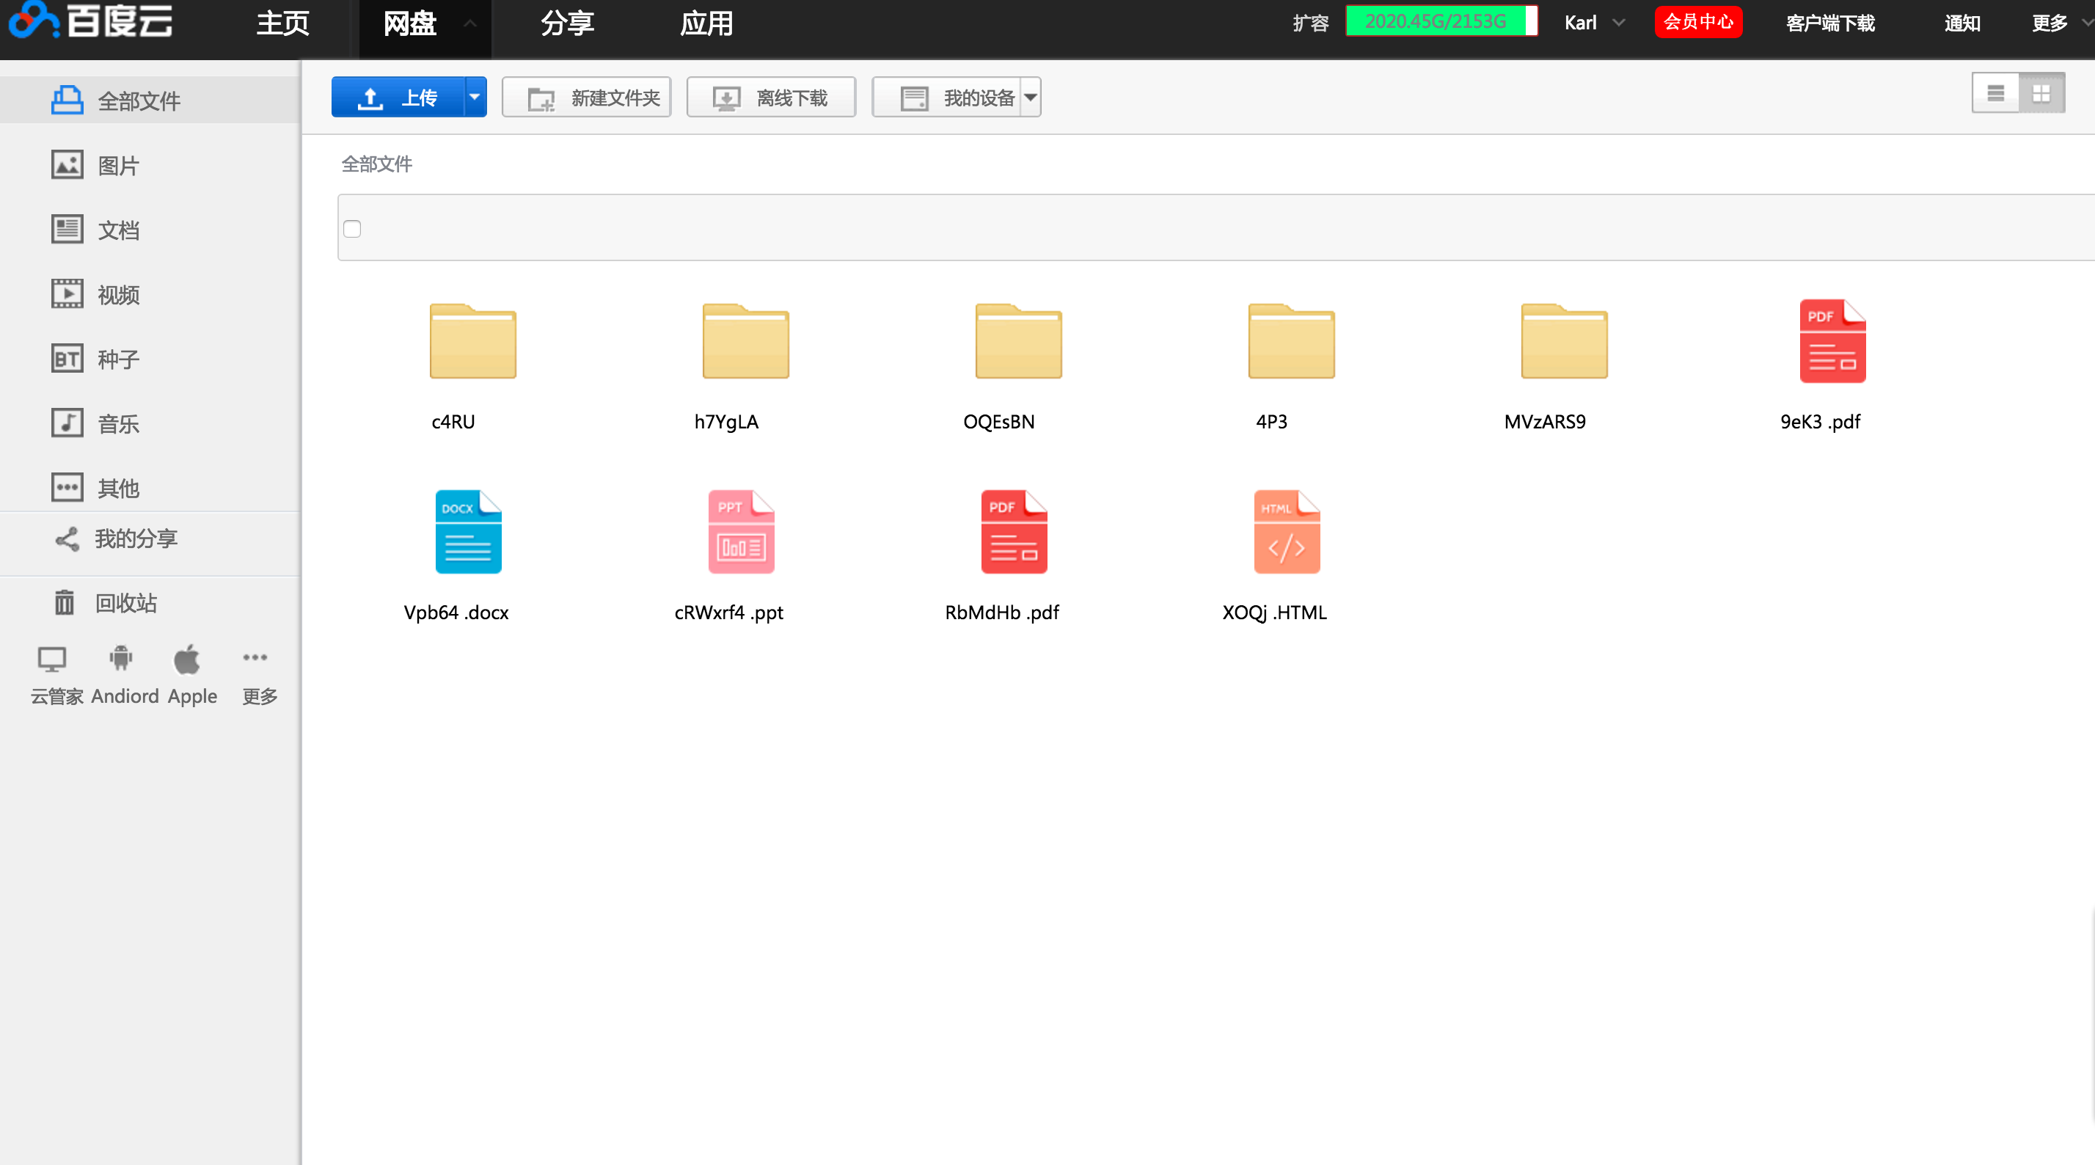Click the 新建文件夹 (new folder) button
The width and height of the screenshot is (2095, 1165).
pos(586,98)
